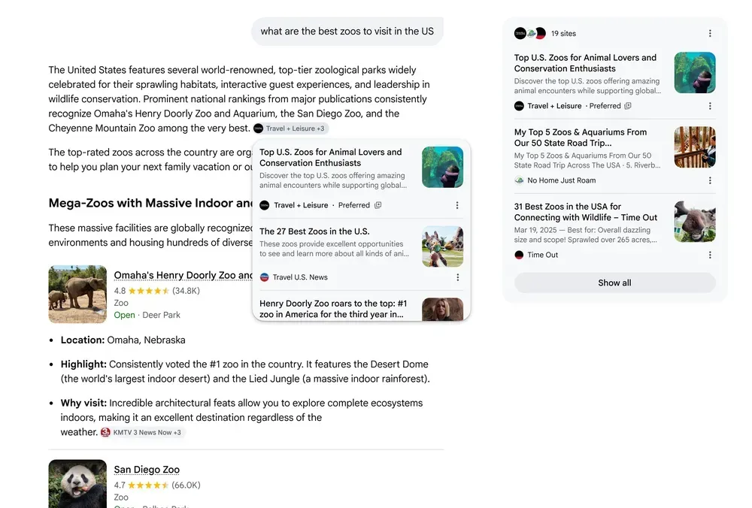The image size is (752, 508).
Task: Open more options for Travel + Leisure sidebar result
Action: [710, 106]
